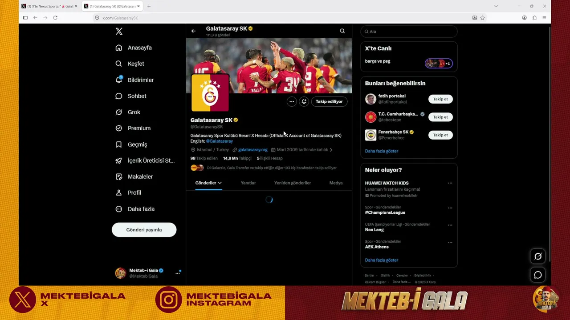Search within Galatasaray SK's profile
This screenshot has width=570, height=320.
pos(342,31)
